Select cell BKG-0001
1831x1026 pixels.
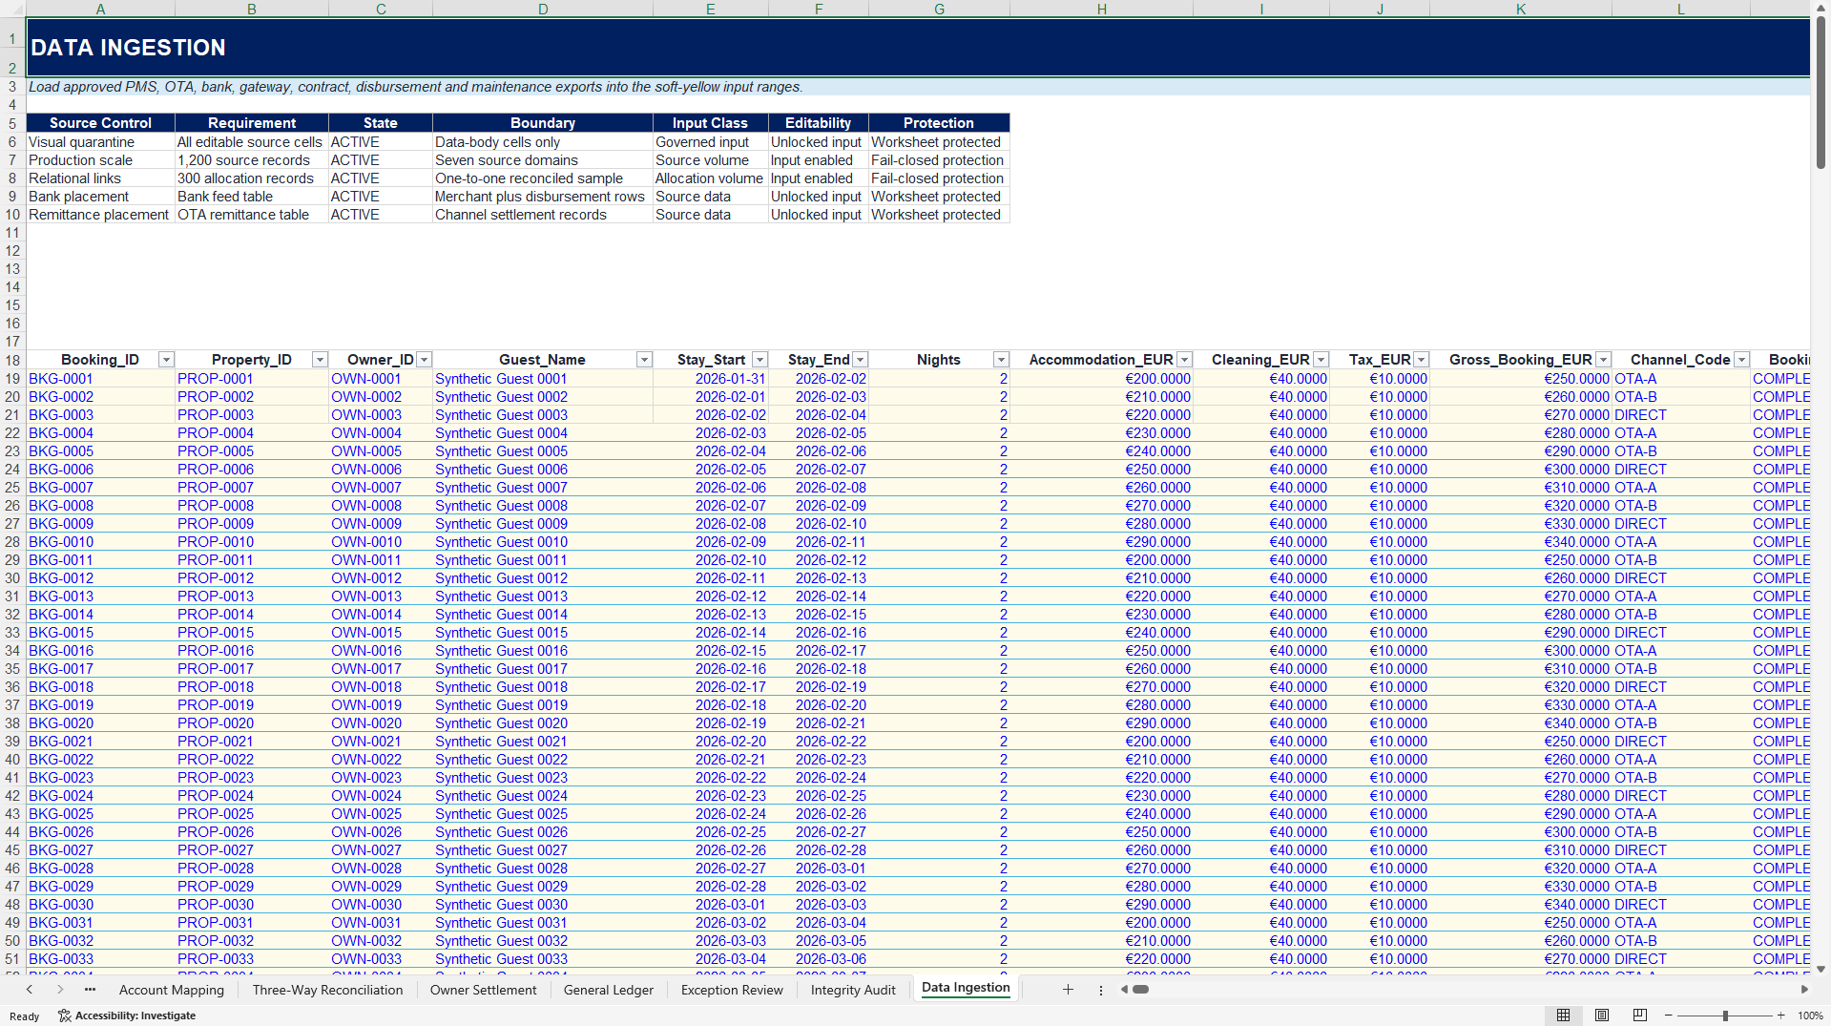100,379
